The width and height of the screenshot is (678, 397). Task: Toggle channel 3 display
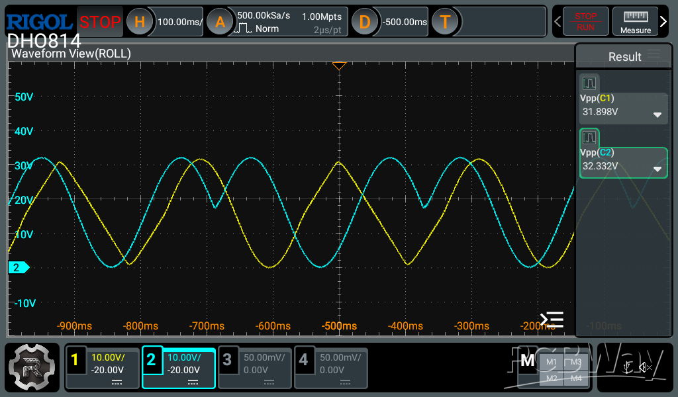[x=227, y=361]
